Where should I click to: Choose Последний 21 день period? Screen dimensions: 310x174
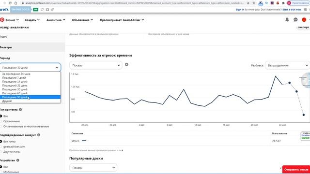(x=30, y=86)
